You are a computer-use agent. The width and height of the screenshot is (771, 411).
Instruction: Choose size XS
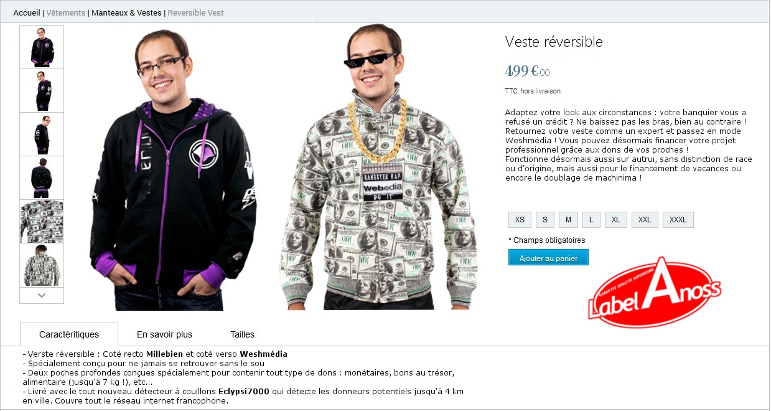click(520, 220)
